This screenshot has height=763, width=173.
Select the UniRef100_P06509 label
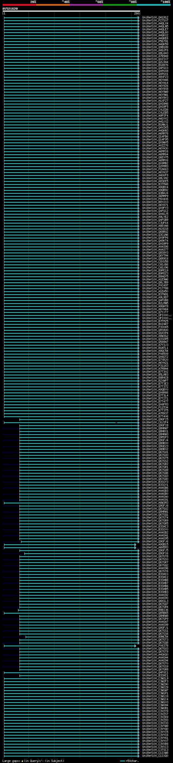pos(155,354)
